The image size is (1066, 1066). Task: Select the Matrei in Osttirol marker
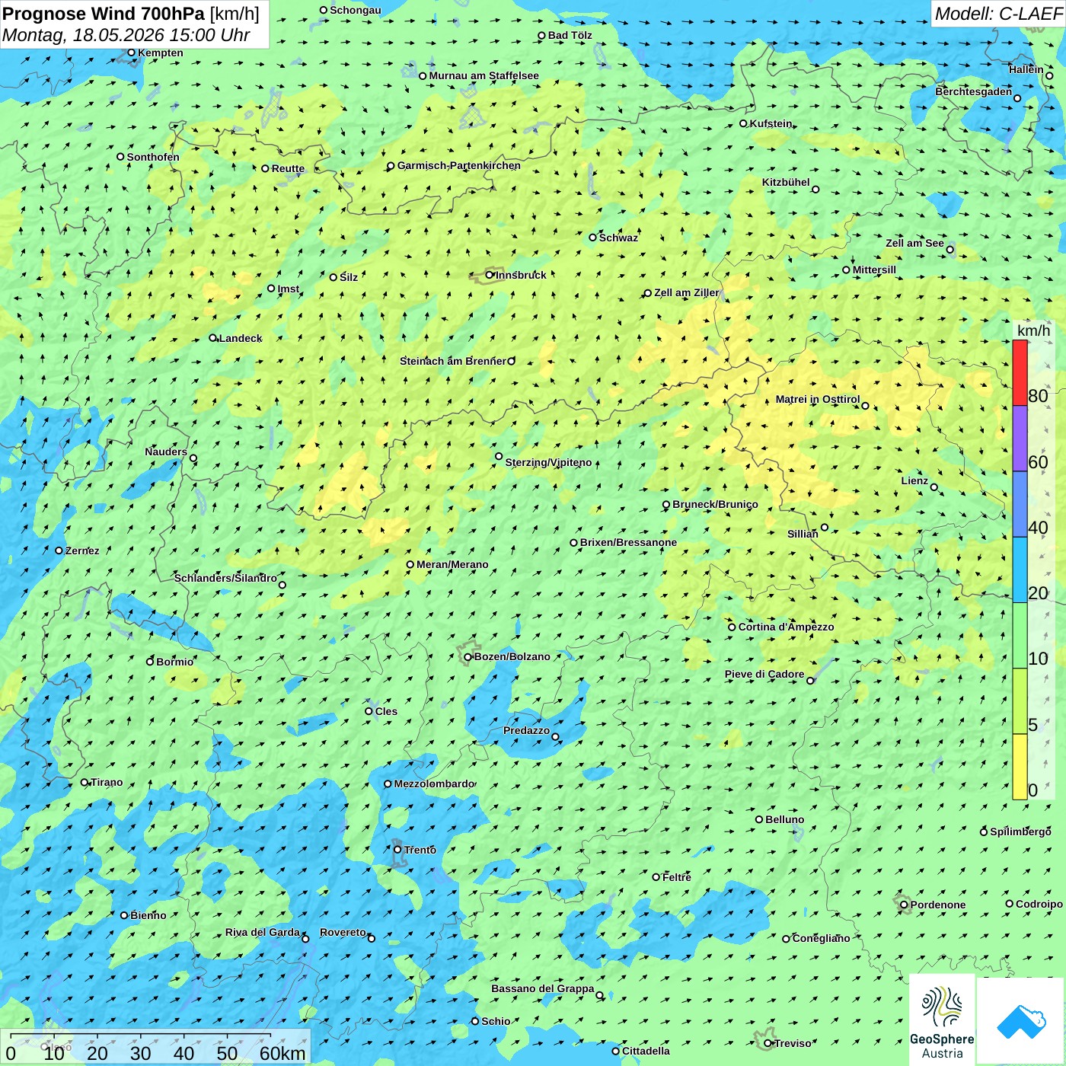(865, 406)
